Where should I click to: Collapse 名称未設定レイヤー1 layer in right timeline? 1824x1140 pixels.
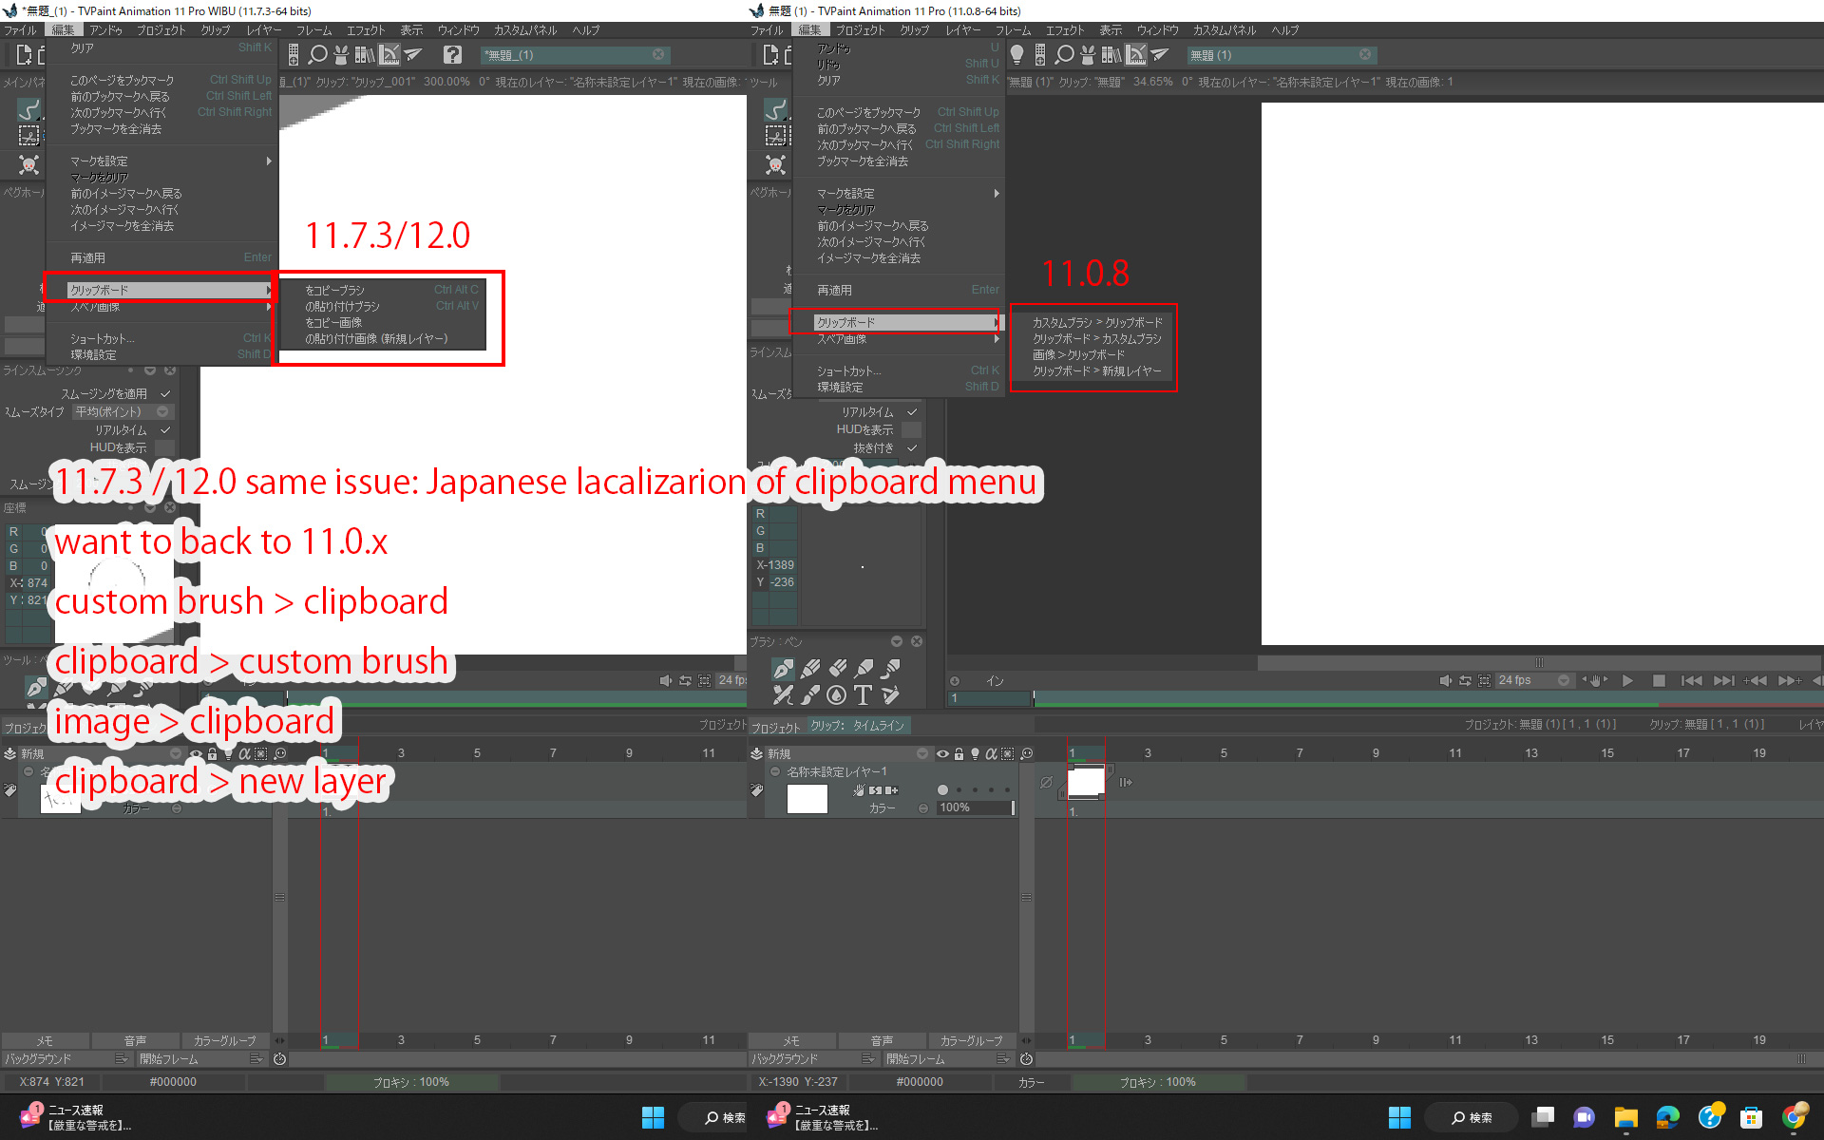[x=775, y=771]
